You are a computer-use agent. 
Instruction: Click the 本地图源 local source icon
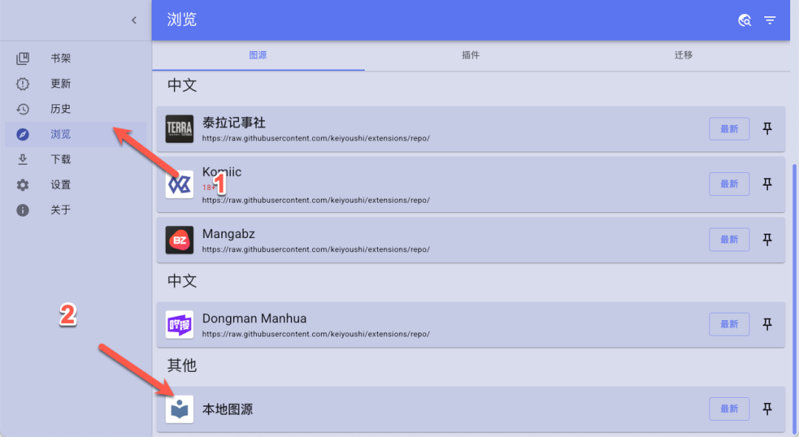178,408
